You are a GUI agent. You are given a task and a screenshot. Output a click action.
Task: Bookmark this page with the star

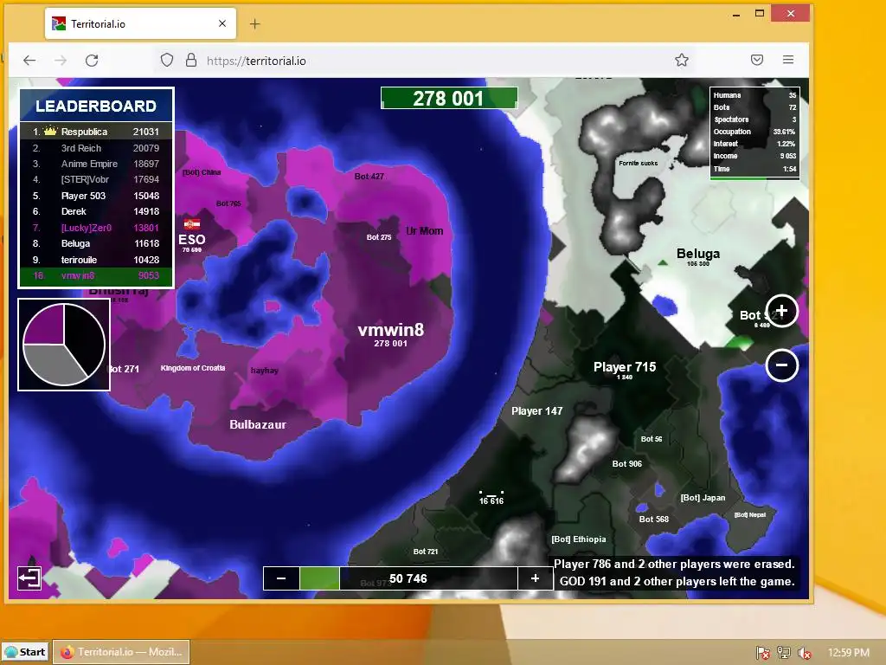click(x=682, y=60)
